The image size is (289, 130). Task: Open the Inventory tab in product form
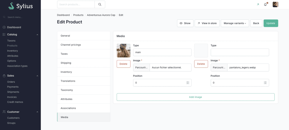(84, 72)
